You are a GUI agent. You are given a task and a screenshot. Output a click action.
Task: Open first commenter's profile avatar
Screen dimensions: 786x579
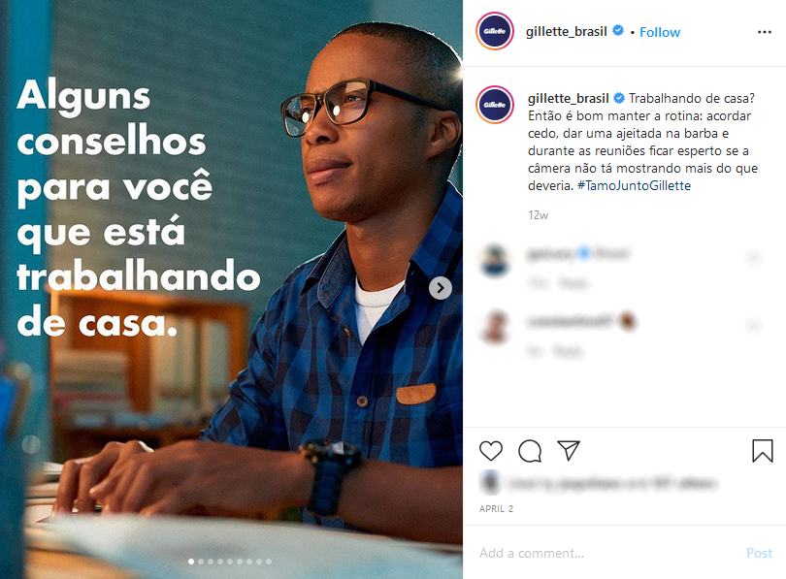click(x=495, y=260)
